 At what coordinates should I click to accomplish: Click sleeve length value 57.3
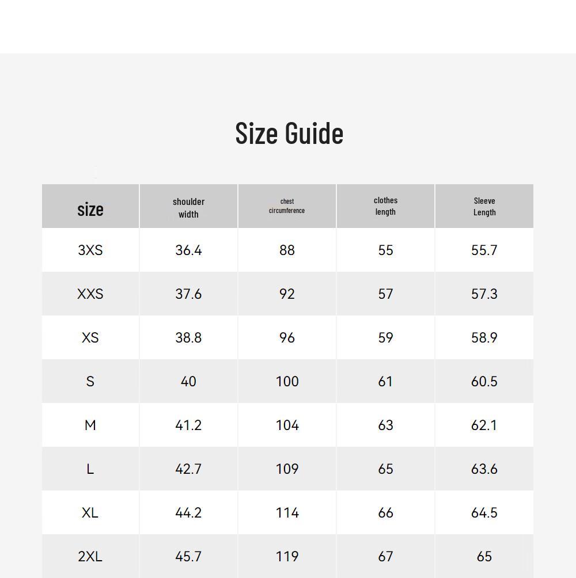click(x=484, y=294)
